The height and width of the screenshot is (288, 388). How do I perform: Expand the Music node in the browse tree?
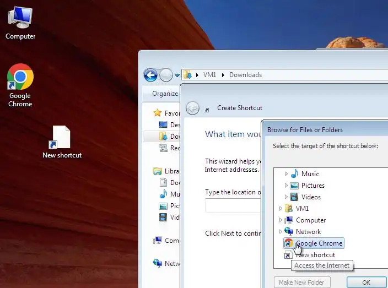[x=286, y=174]
